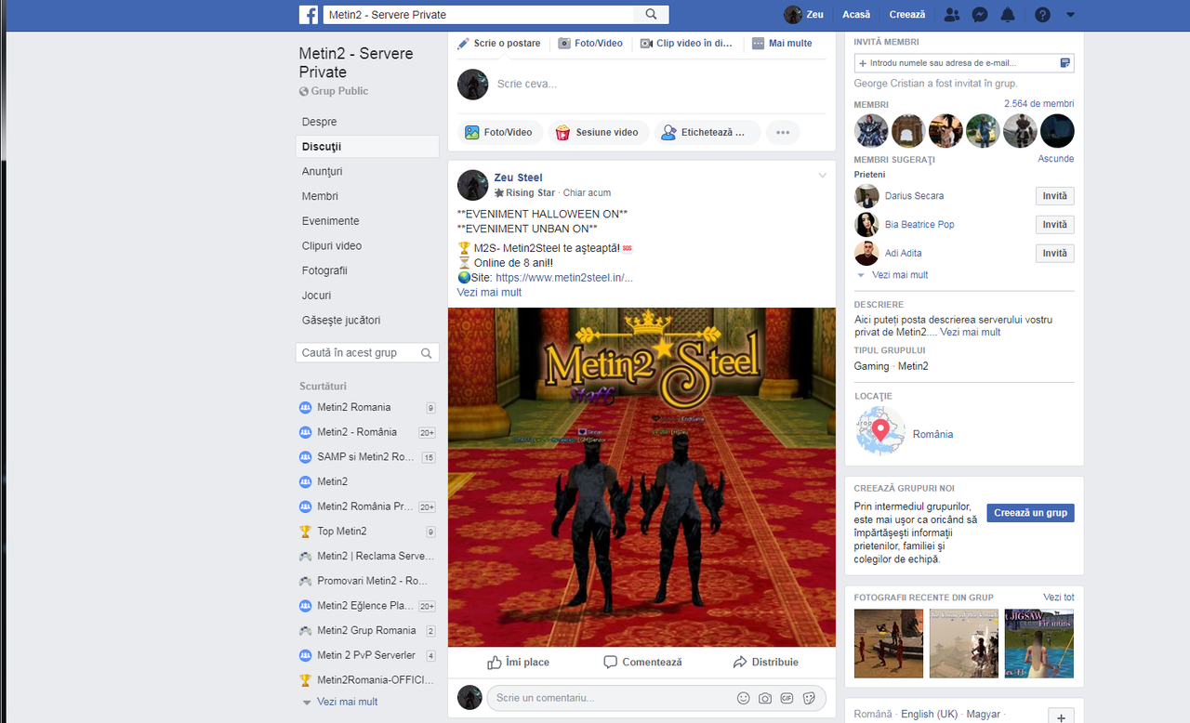Screen dimensions: 1190x723
Task: Add a sticker in the comment box
Action: click(x=809, y=698)
